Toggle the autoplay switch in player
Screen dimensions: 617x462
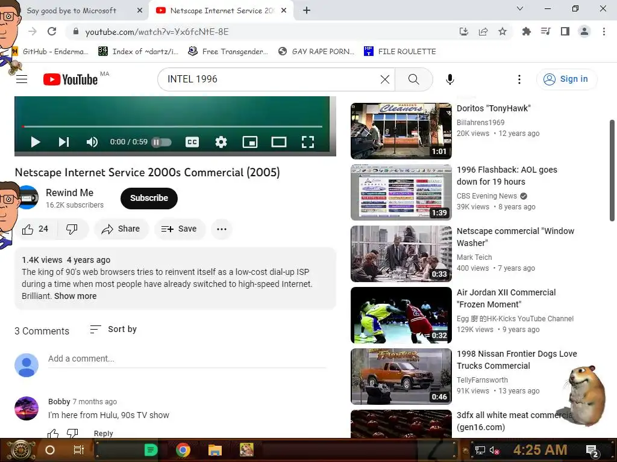tap(161, 142)
